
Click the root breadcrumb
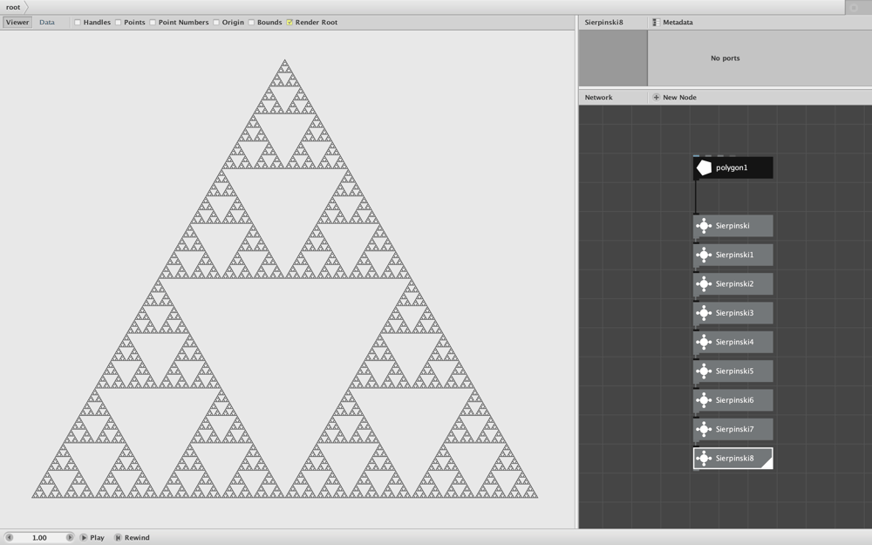(x=13, y=7)
